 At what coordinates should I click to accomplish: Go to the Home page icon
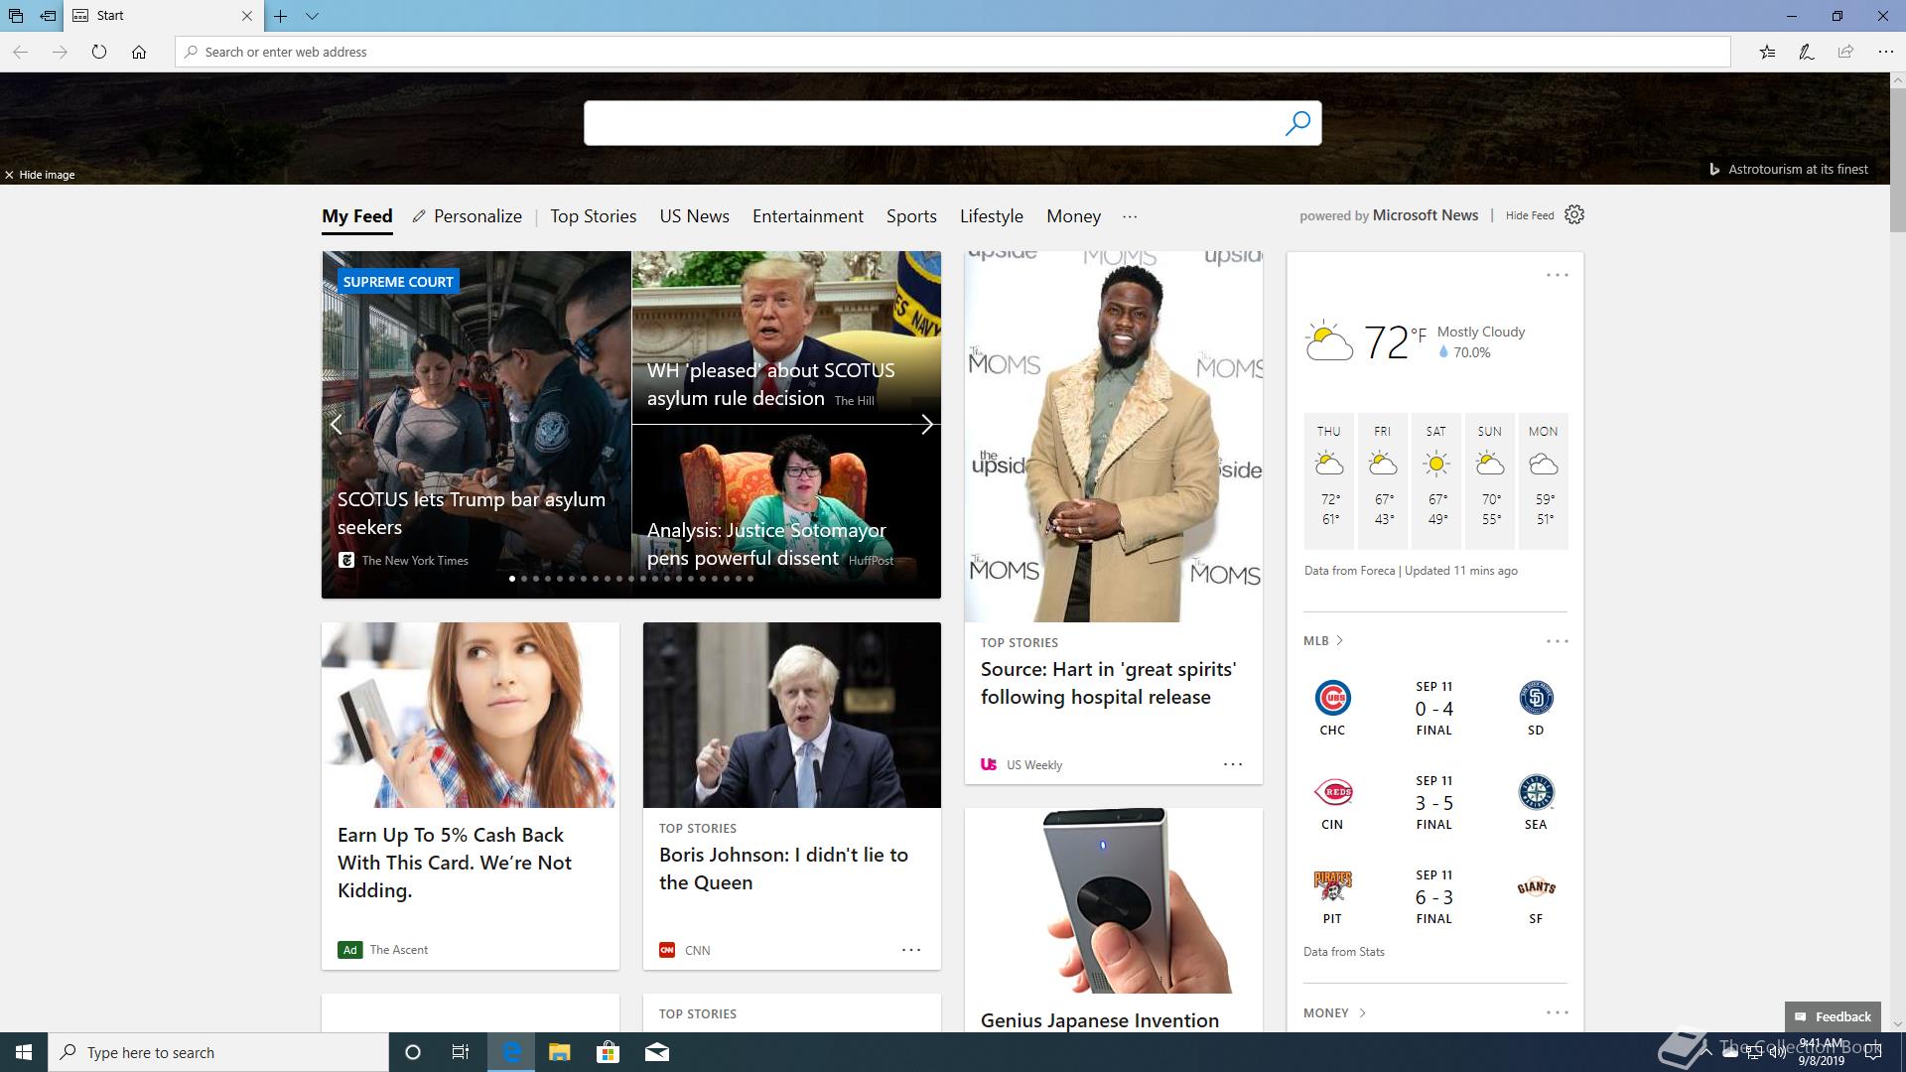click(x=139, y=52)
